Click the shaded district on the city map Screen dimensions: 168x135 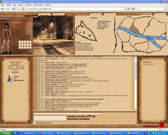point(134,29)
